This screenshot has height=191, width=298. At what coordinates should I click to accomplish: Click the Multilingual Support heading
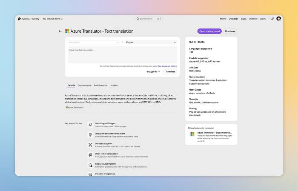[106, 123]
